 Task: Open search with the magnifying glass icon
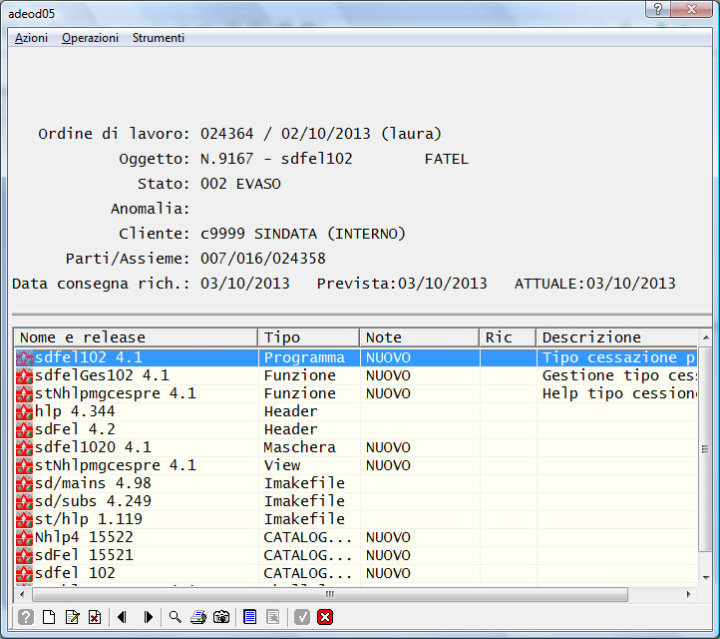tap(175, 617)
